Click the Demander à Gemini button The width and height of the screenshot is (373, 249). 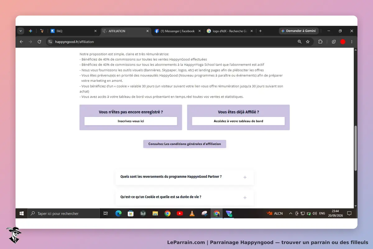tap(298, 31)
